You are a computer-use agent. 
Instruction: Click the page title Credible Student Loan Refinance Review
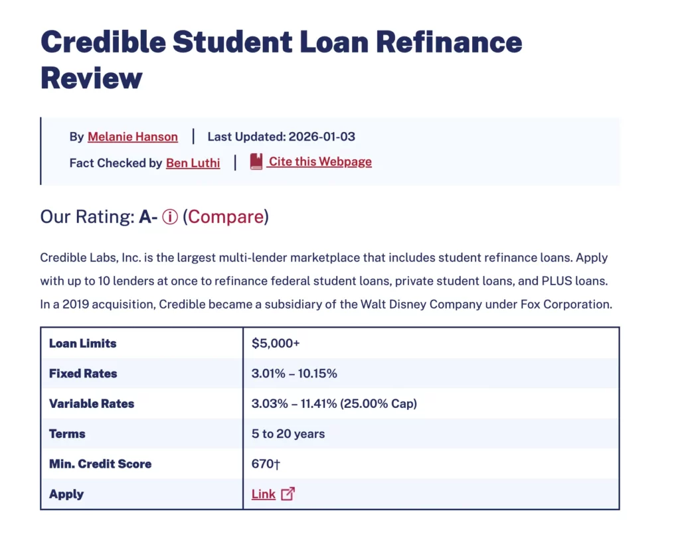[x=282, y=60]
